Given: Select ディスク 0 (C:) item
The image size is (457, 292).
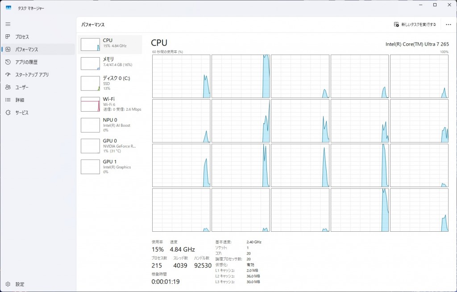Looking at the screenshot, I should click(x=110, y=83).
